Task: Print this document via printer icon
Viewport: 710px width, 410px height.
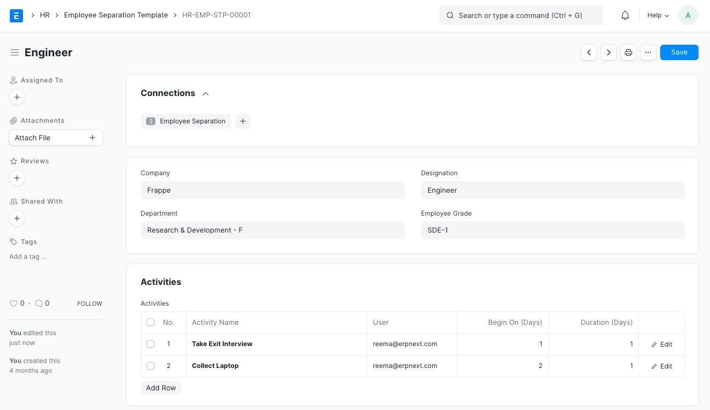Action: (x=628, y=52)
